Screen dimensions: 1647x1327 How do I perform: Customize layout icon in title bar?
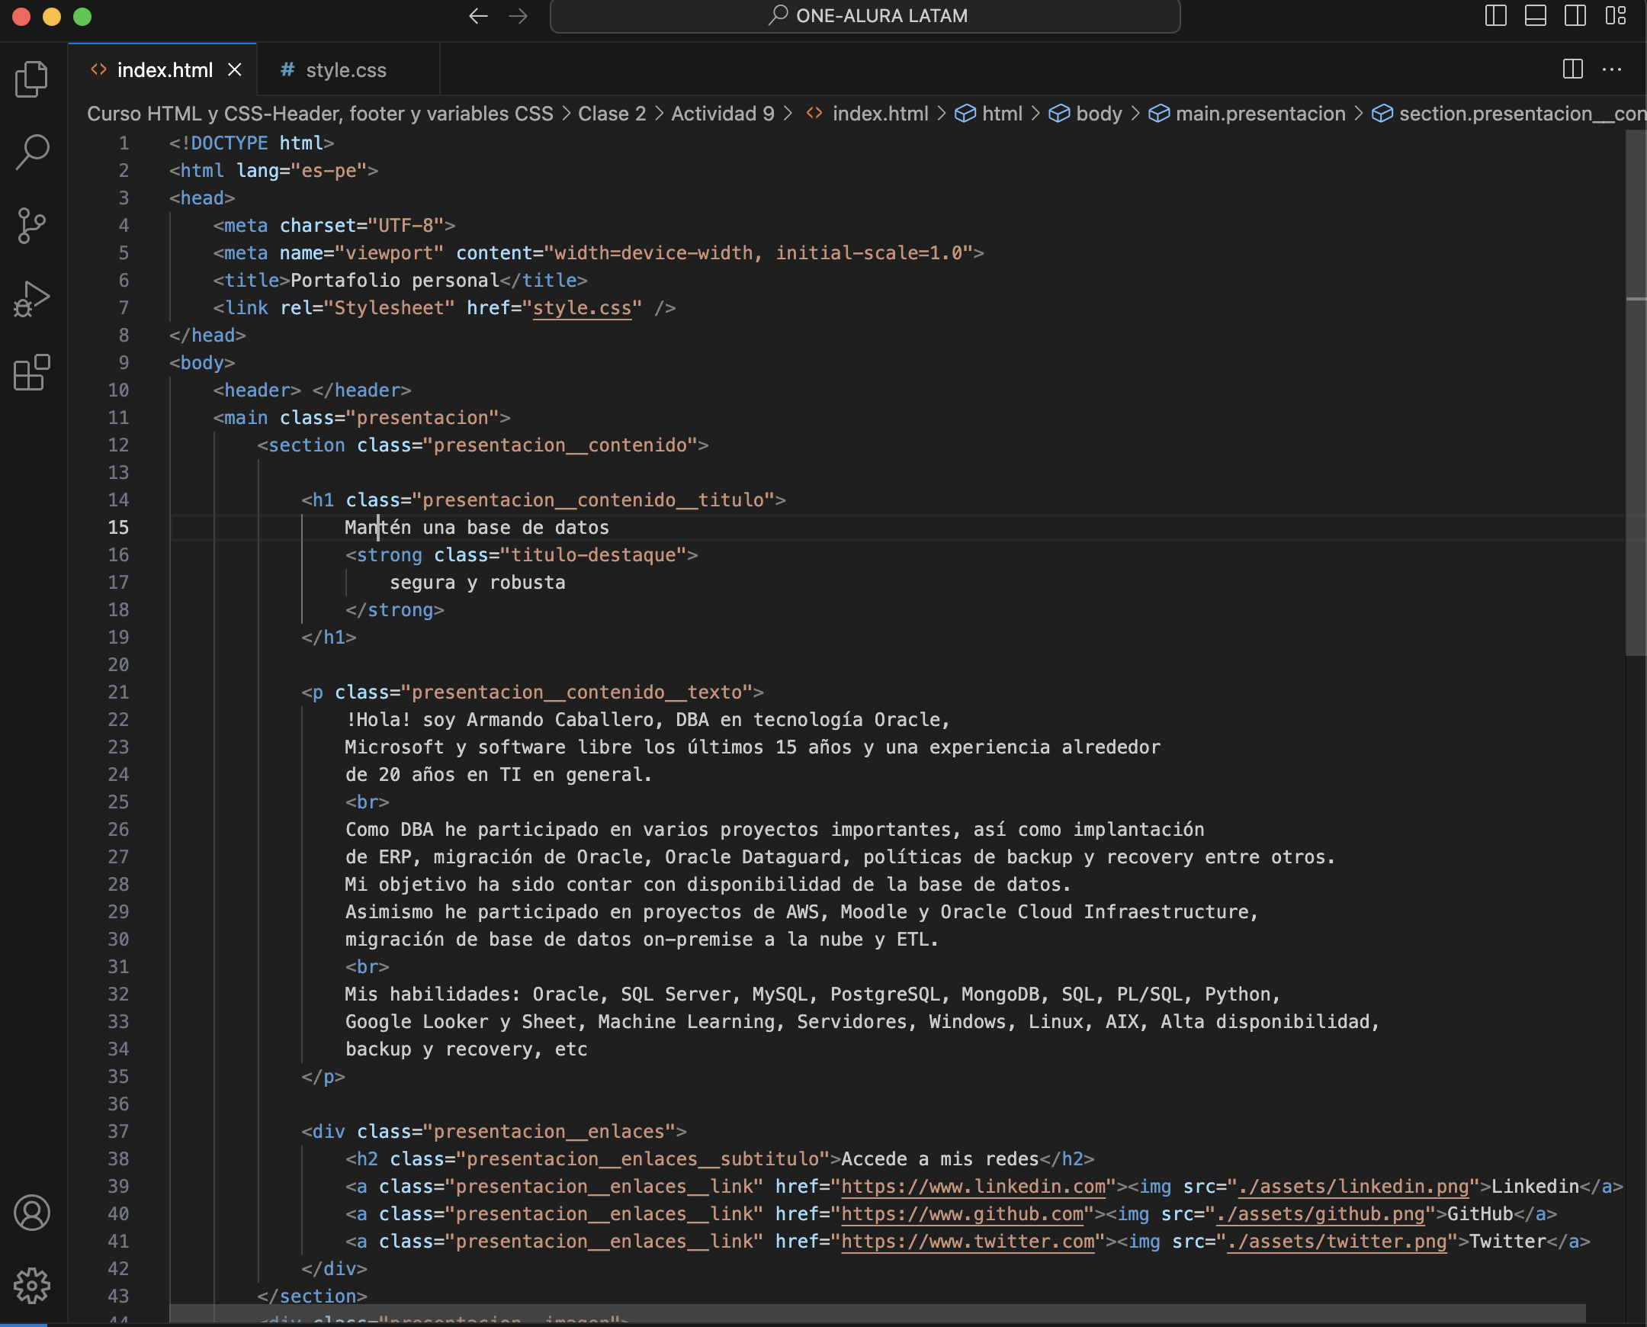coord(1615,16)
